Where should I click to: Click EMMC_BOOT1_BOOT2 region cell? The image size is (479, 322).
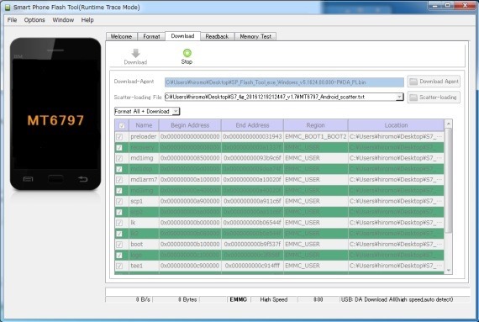point(316,136)
